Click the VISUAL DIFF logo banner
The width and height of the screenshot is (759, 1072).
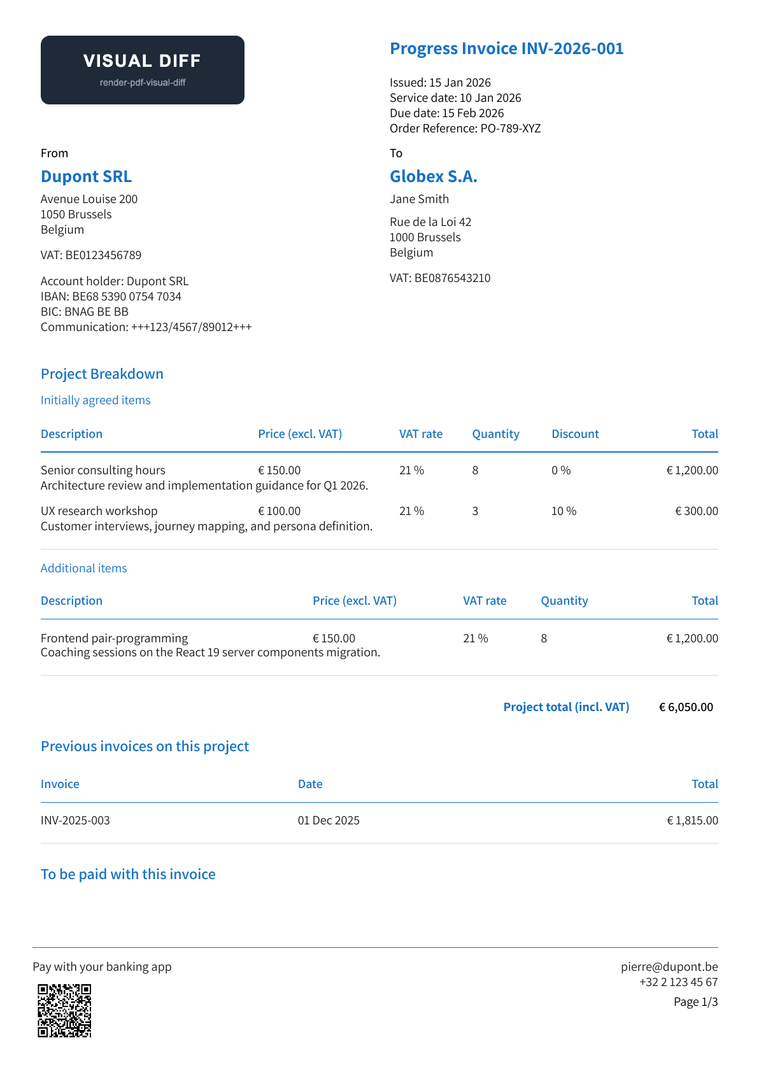[x=143, y=70]
